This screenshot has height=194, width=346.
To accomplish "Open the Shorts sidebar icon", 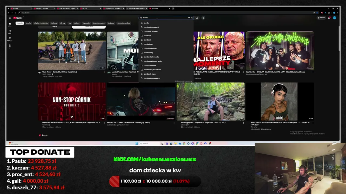I will [10, 32].
